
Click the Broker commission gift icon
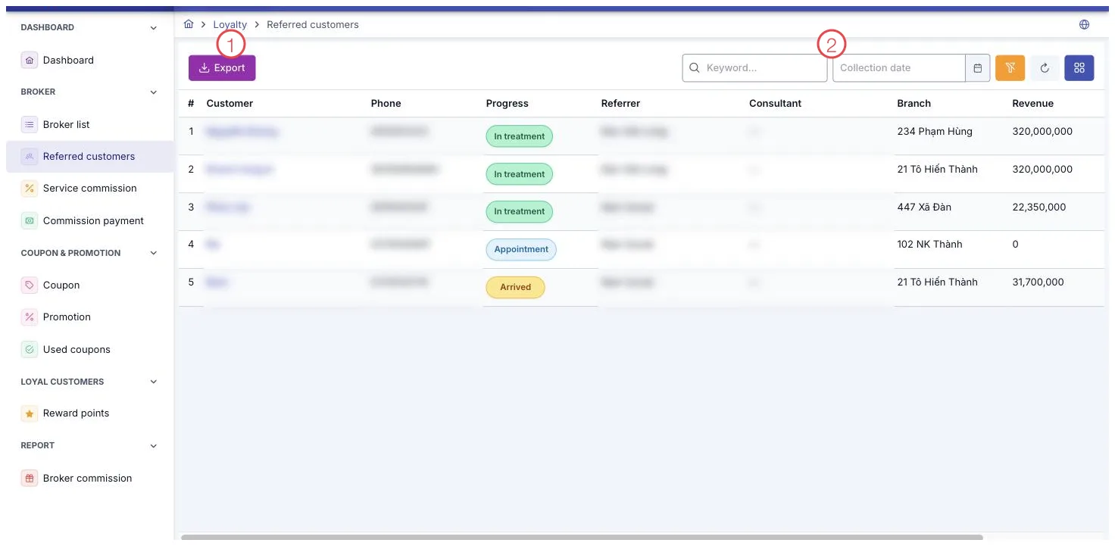tap(29, 478)
